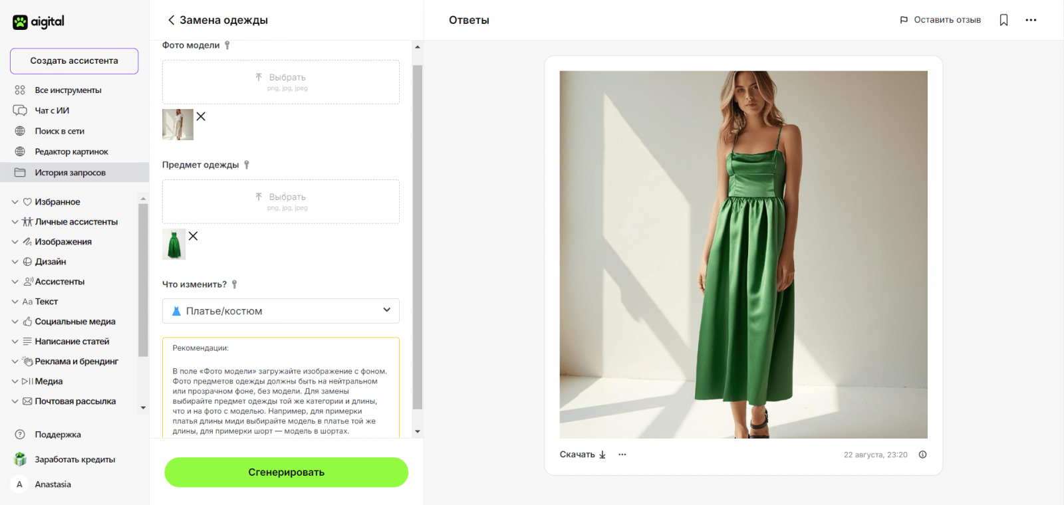Expand the Текст section

click(15, 302)
